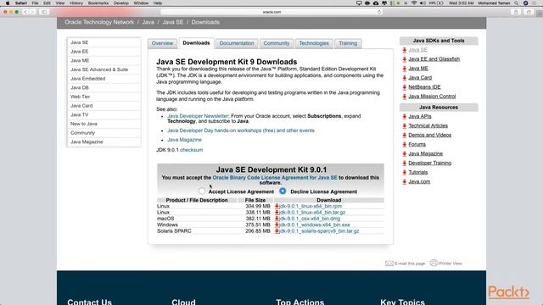
Task: Open Java Magazine link in See also list
Action: pyautogui.click(x=184, y=140)
